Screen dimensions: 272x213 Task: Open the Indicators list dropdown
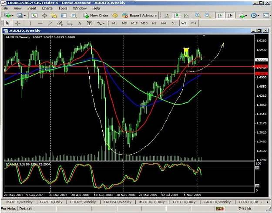tap(243, 15)
